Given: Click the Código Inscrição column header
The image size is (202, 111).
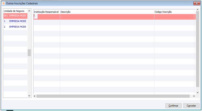Looking at the screenshot, I should [174, 12].
